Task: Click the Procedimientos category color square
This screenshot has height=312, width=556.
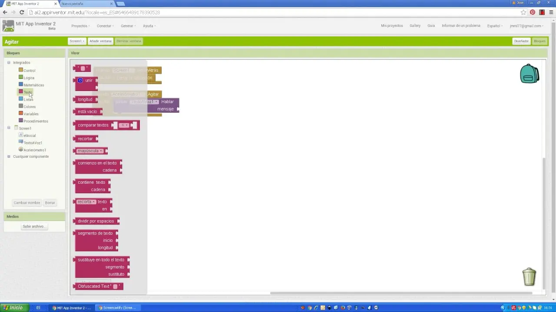Action: 21,120
